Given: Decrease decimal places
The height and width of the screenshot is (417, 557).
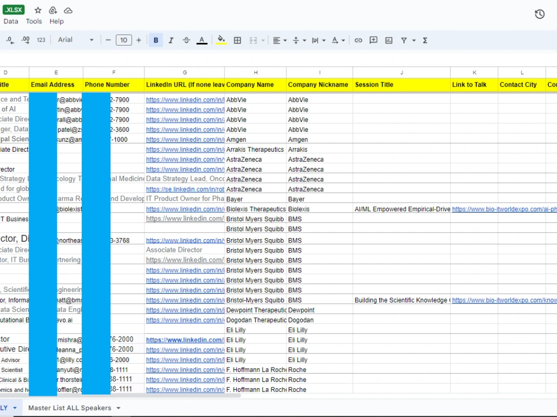Looking at the screenshot, I should click(x=10, y=41).
